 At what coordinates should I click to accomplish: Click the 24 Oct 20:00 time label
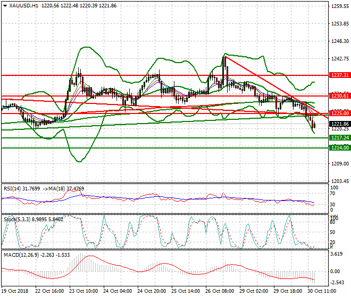(x=152, y=291)
